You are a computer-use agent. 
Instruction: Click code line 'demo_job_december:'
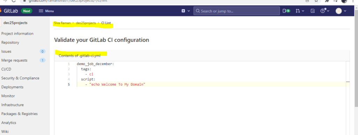point(95,64)
